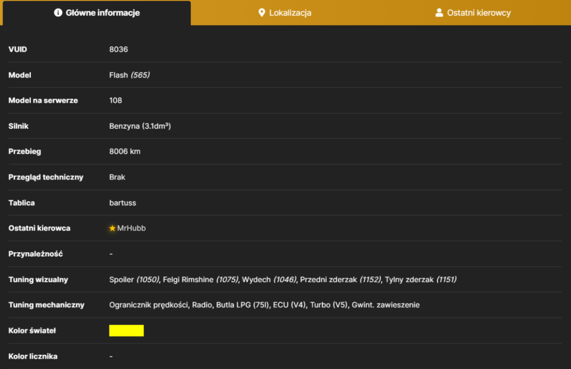The image size is (571, 369).
Task: Click the dash value beside Kolor licznika
Action: [x=111, y=356]
